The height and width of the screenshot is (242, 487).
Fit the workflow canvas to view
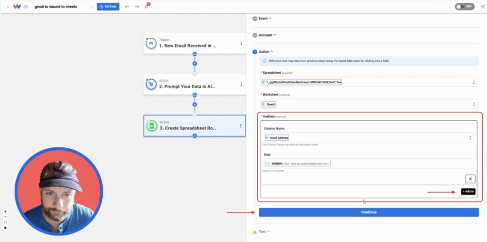(5, 222)
